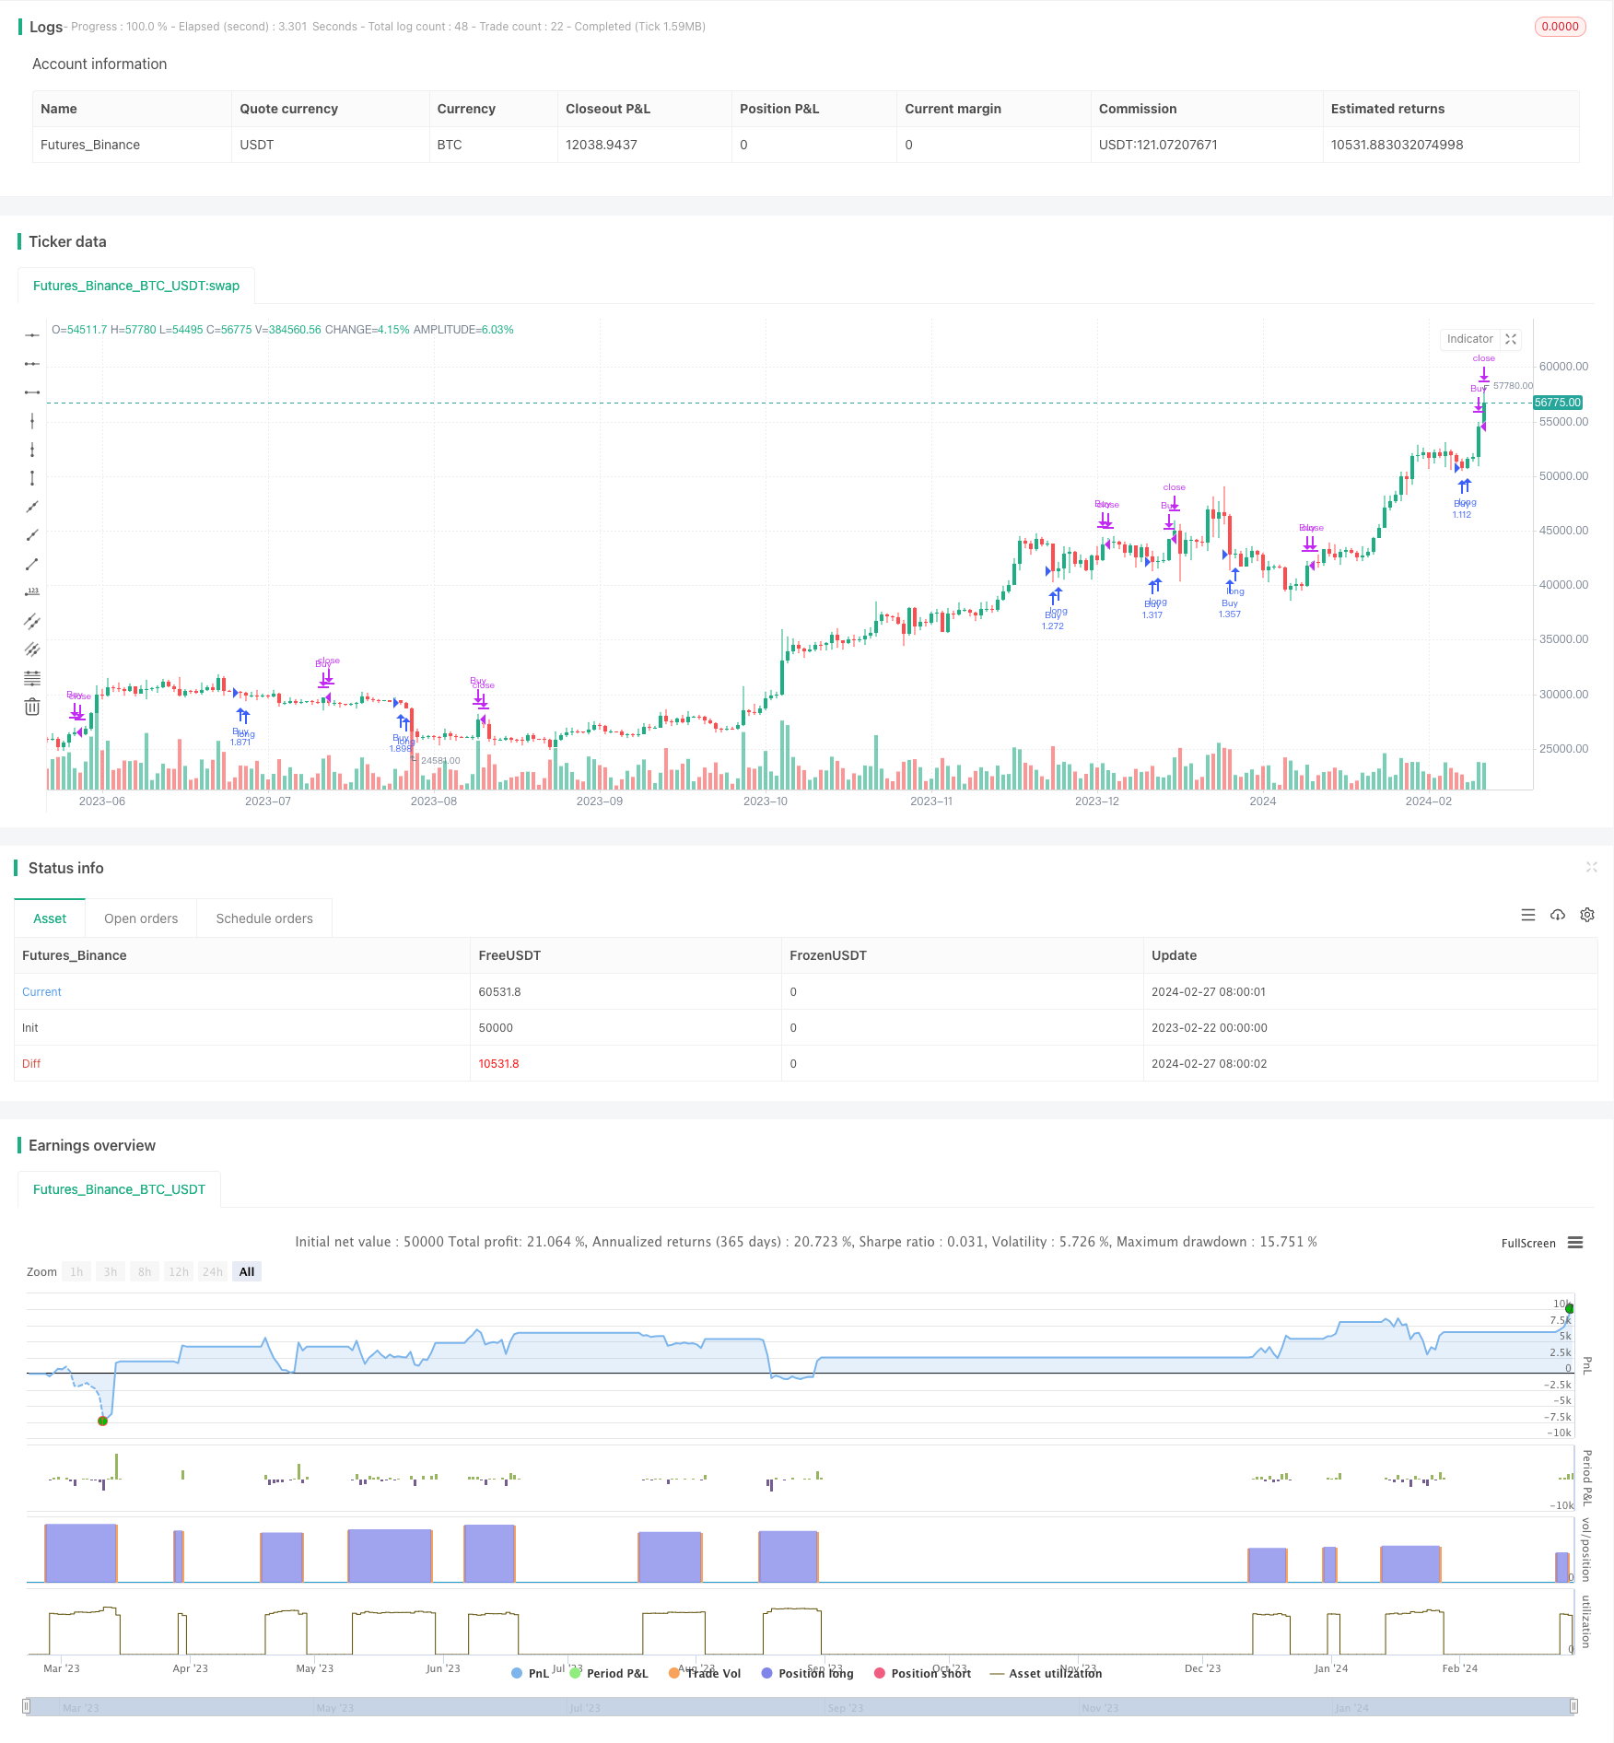
Task: Click the Init FreeUSDT value 50000
Action: 496,1027
